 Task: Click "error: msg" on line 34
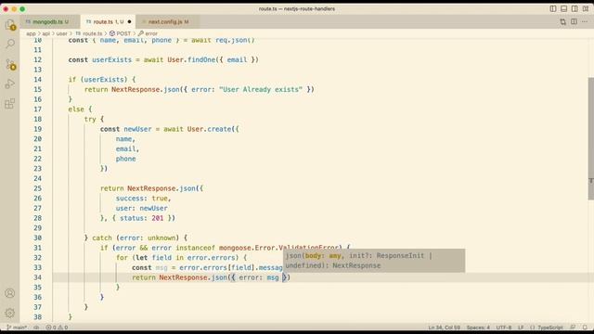coord(259,277)
